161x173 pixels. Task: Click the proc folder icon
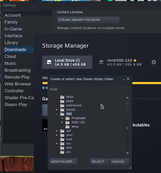point(62,135)
